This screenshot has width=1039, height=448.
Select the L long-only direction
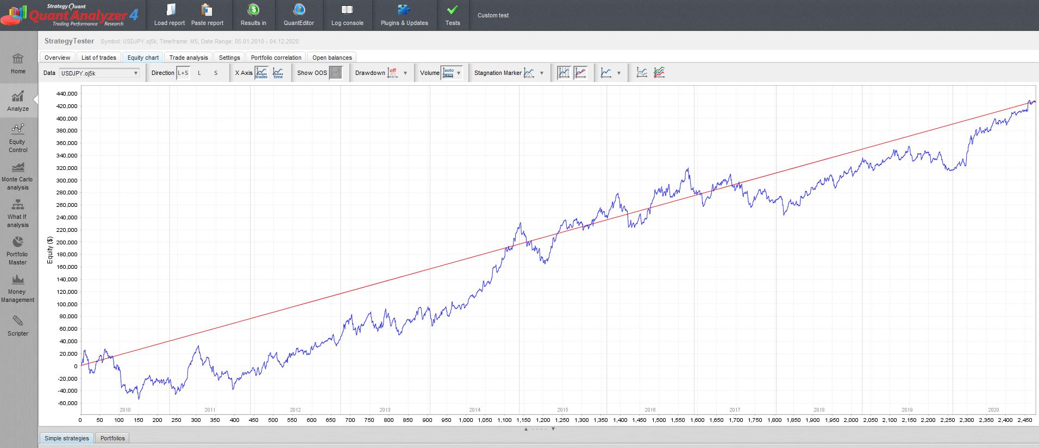point(199,73)
